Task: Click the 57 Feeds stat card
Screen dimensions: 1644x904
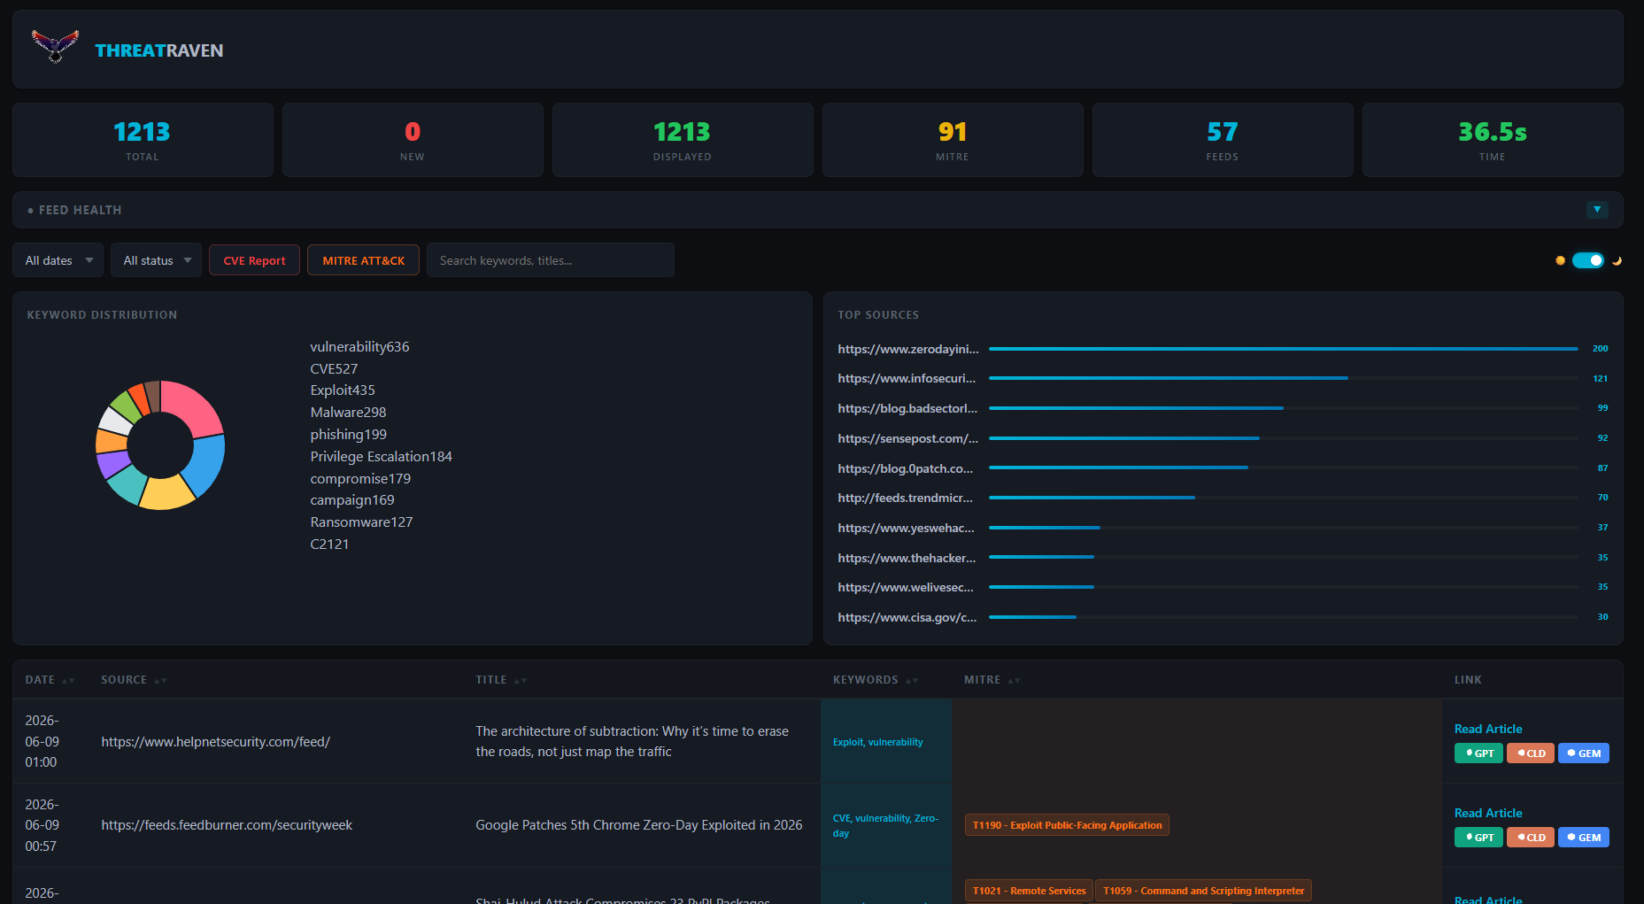Action: coord(1223,140)
